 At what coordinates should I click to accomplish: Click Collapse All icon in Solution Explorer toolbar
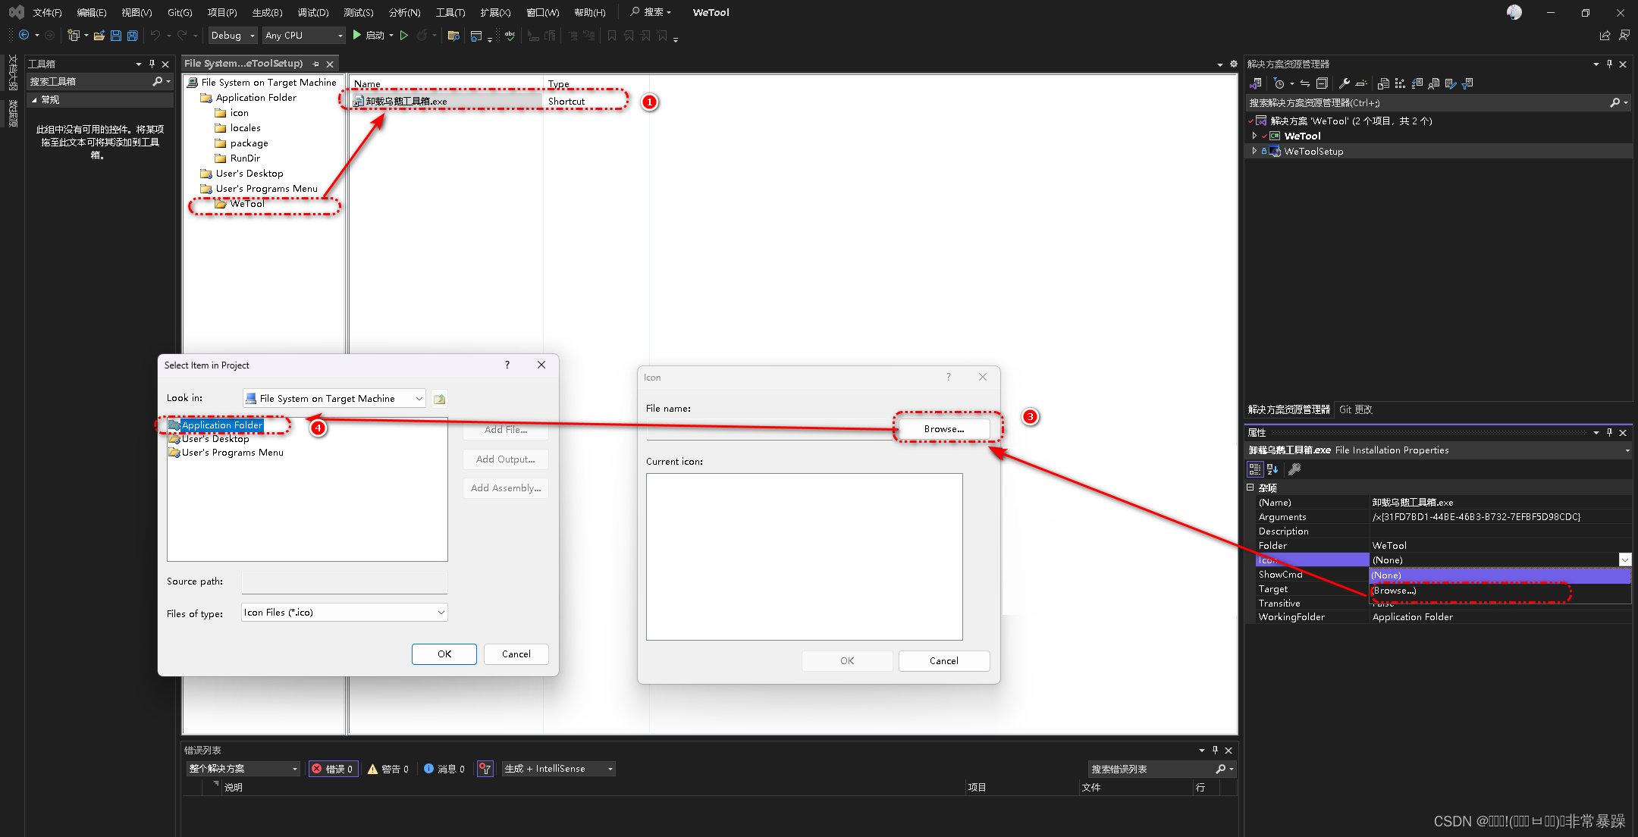click(x=1322, y=83)
